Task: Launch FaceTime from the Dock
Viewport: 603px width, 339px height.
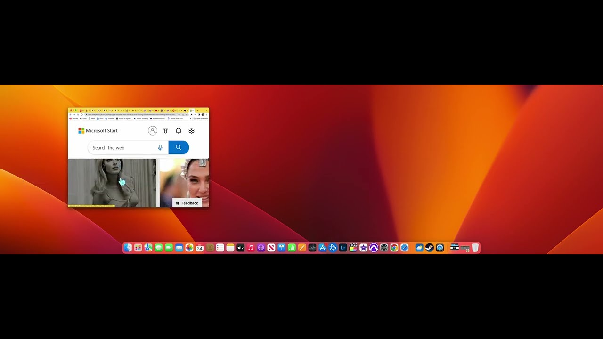Action: point(169,248)
